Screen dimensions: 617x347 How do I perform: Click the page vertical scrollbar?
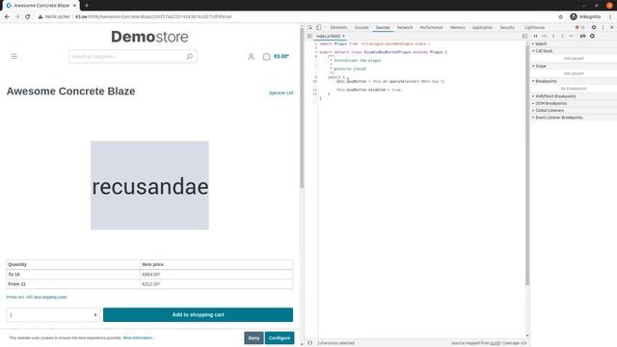click(302, 107)
